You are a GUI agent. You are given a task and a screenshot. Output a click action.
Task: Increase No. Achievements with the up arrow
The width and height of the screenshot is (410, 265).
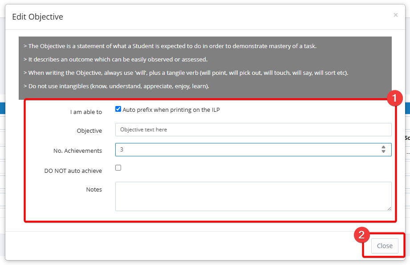383,147
